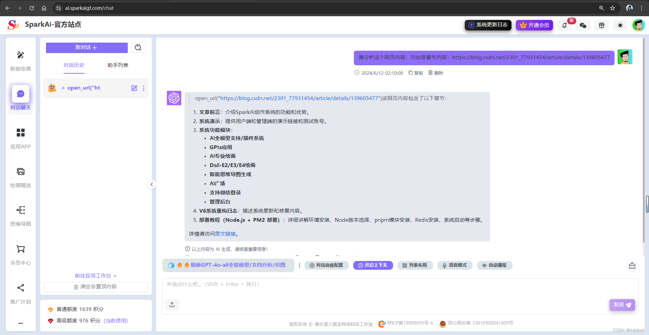Toggle light/dark theme sun icon
Screen dimensions: 649x335
[x=620, y=25]
